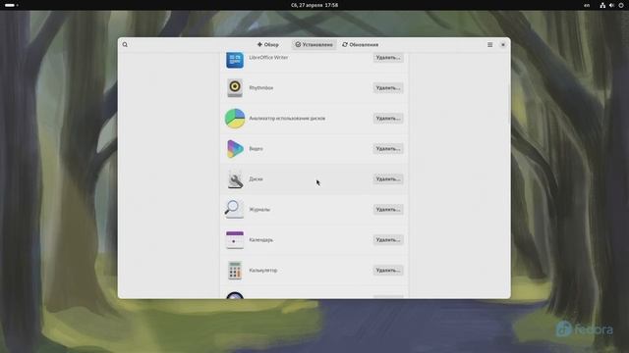Switch to the Обновления tab
Image resolution: width=629 pixels, height=353 pixels.
point(361,45)
